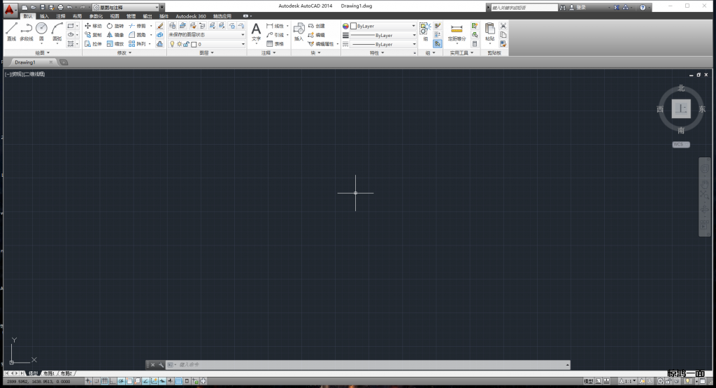Click the Measure distance (定距等分) tool
Image resolution: width=716 pixels, height=388 pixels.
pyautogui.click(x=457, y=32)
